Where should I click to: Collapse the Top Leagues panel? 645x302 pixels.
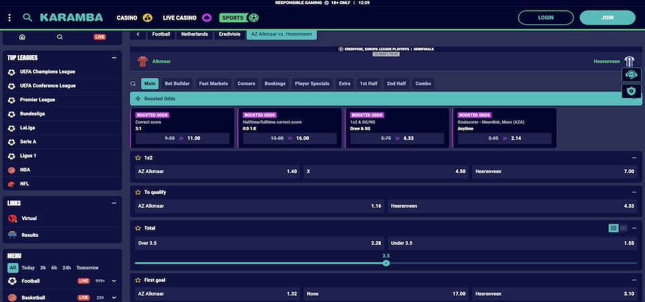114,58
